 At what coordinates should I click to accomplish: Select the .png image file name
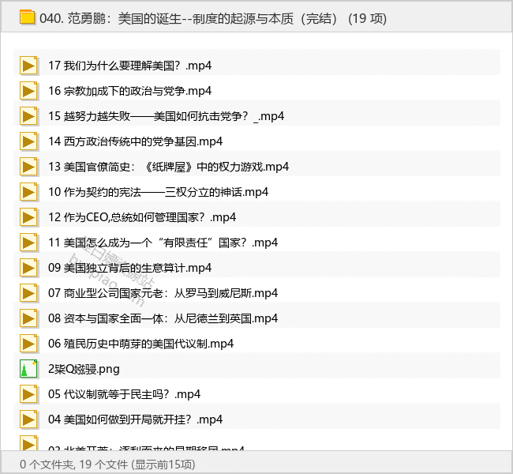pyautogui.click(x=84, y=369)
